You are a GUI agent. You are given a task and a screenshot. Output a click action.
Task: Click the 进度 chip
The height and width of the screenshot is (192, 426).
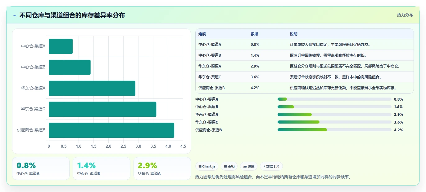249,166
